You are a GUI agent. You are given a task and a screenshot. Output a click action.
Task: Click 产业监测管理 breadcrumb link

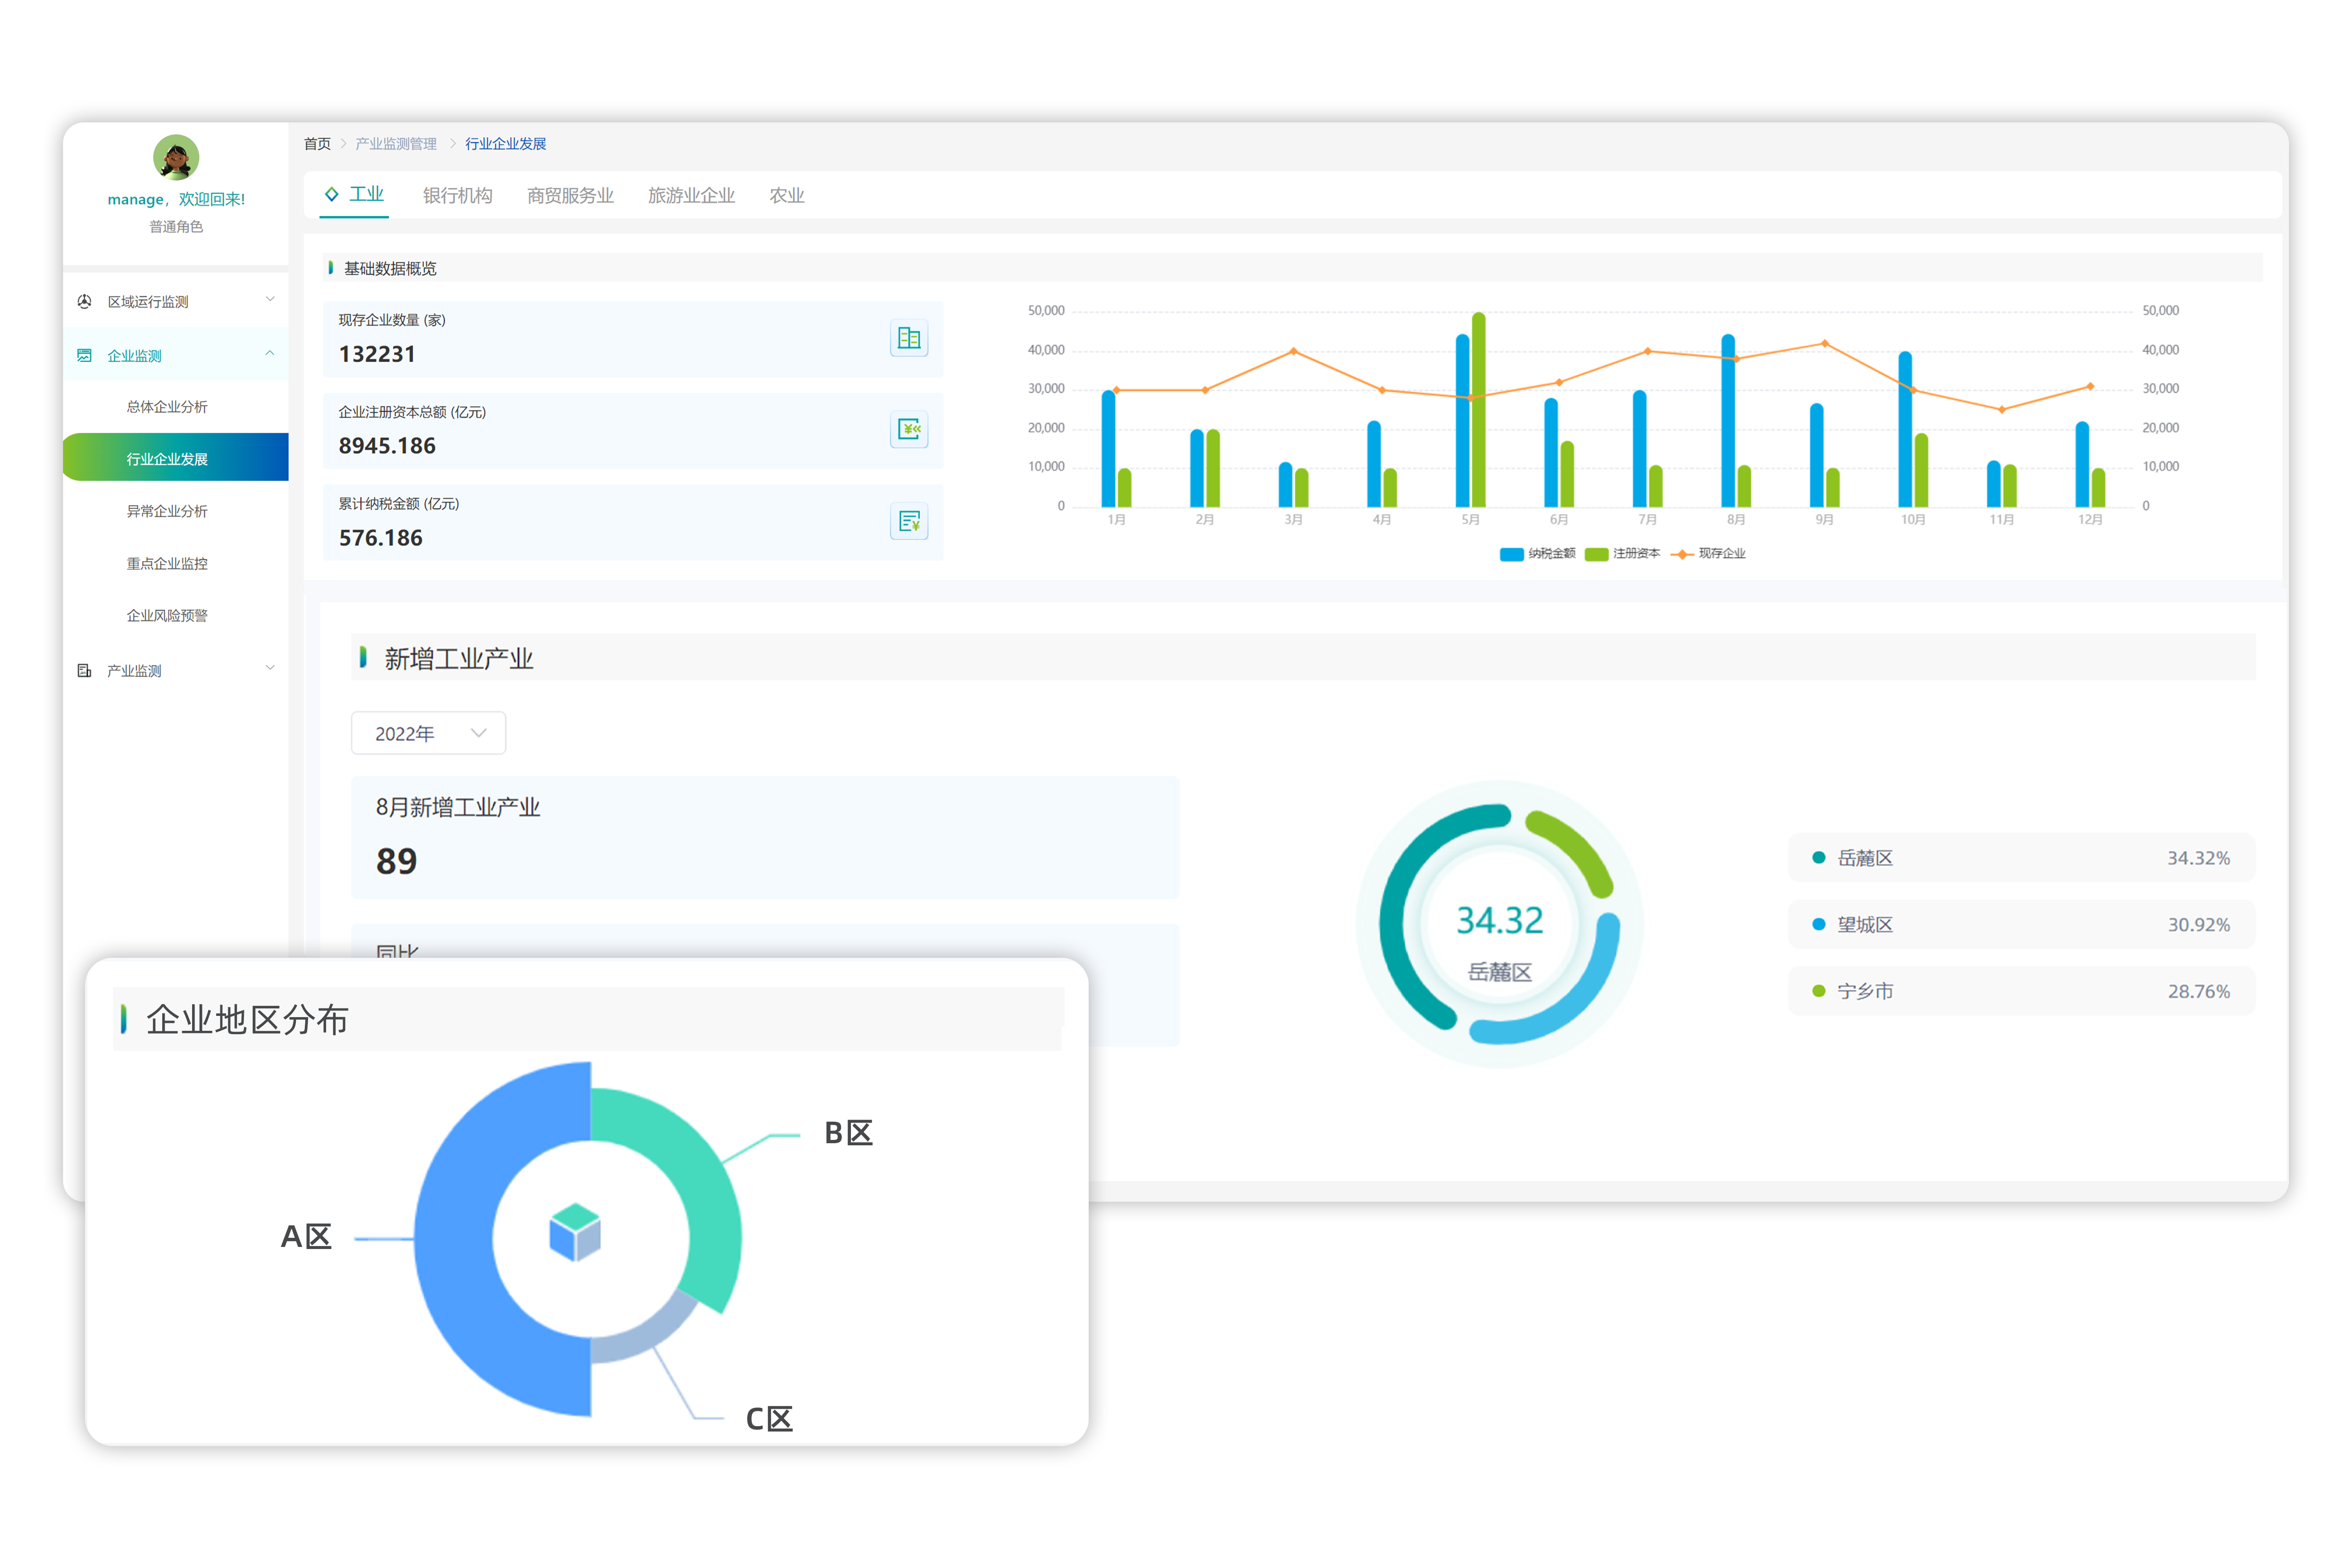click(x=396, y=144)
